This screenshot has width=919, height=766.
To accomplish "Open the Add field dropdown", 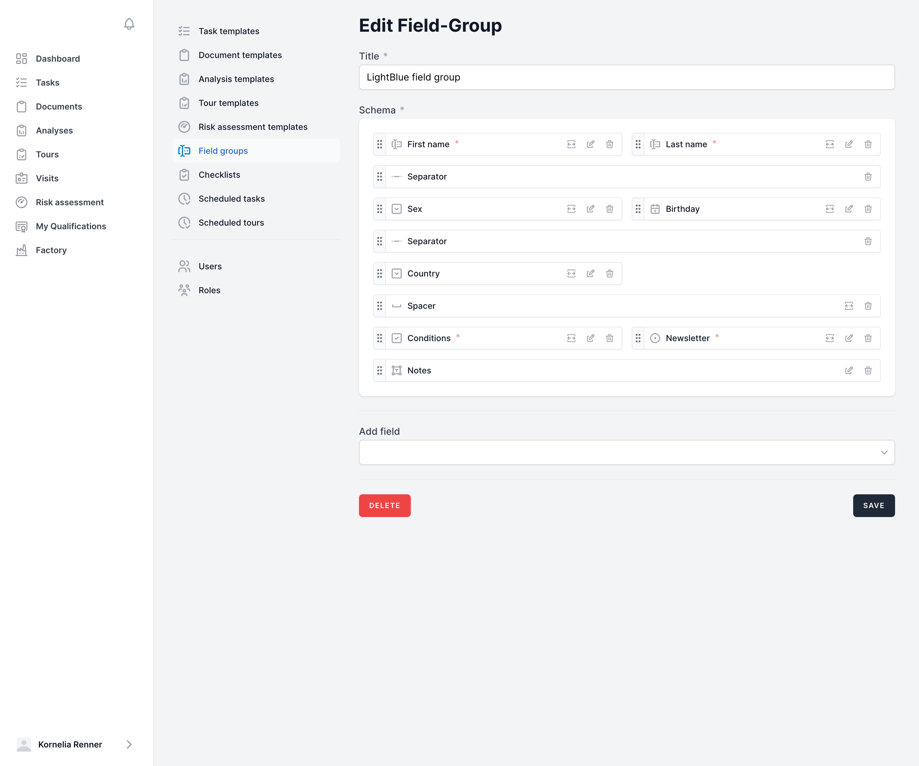I will pos(627,453).
